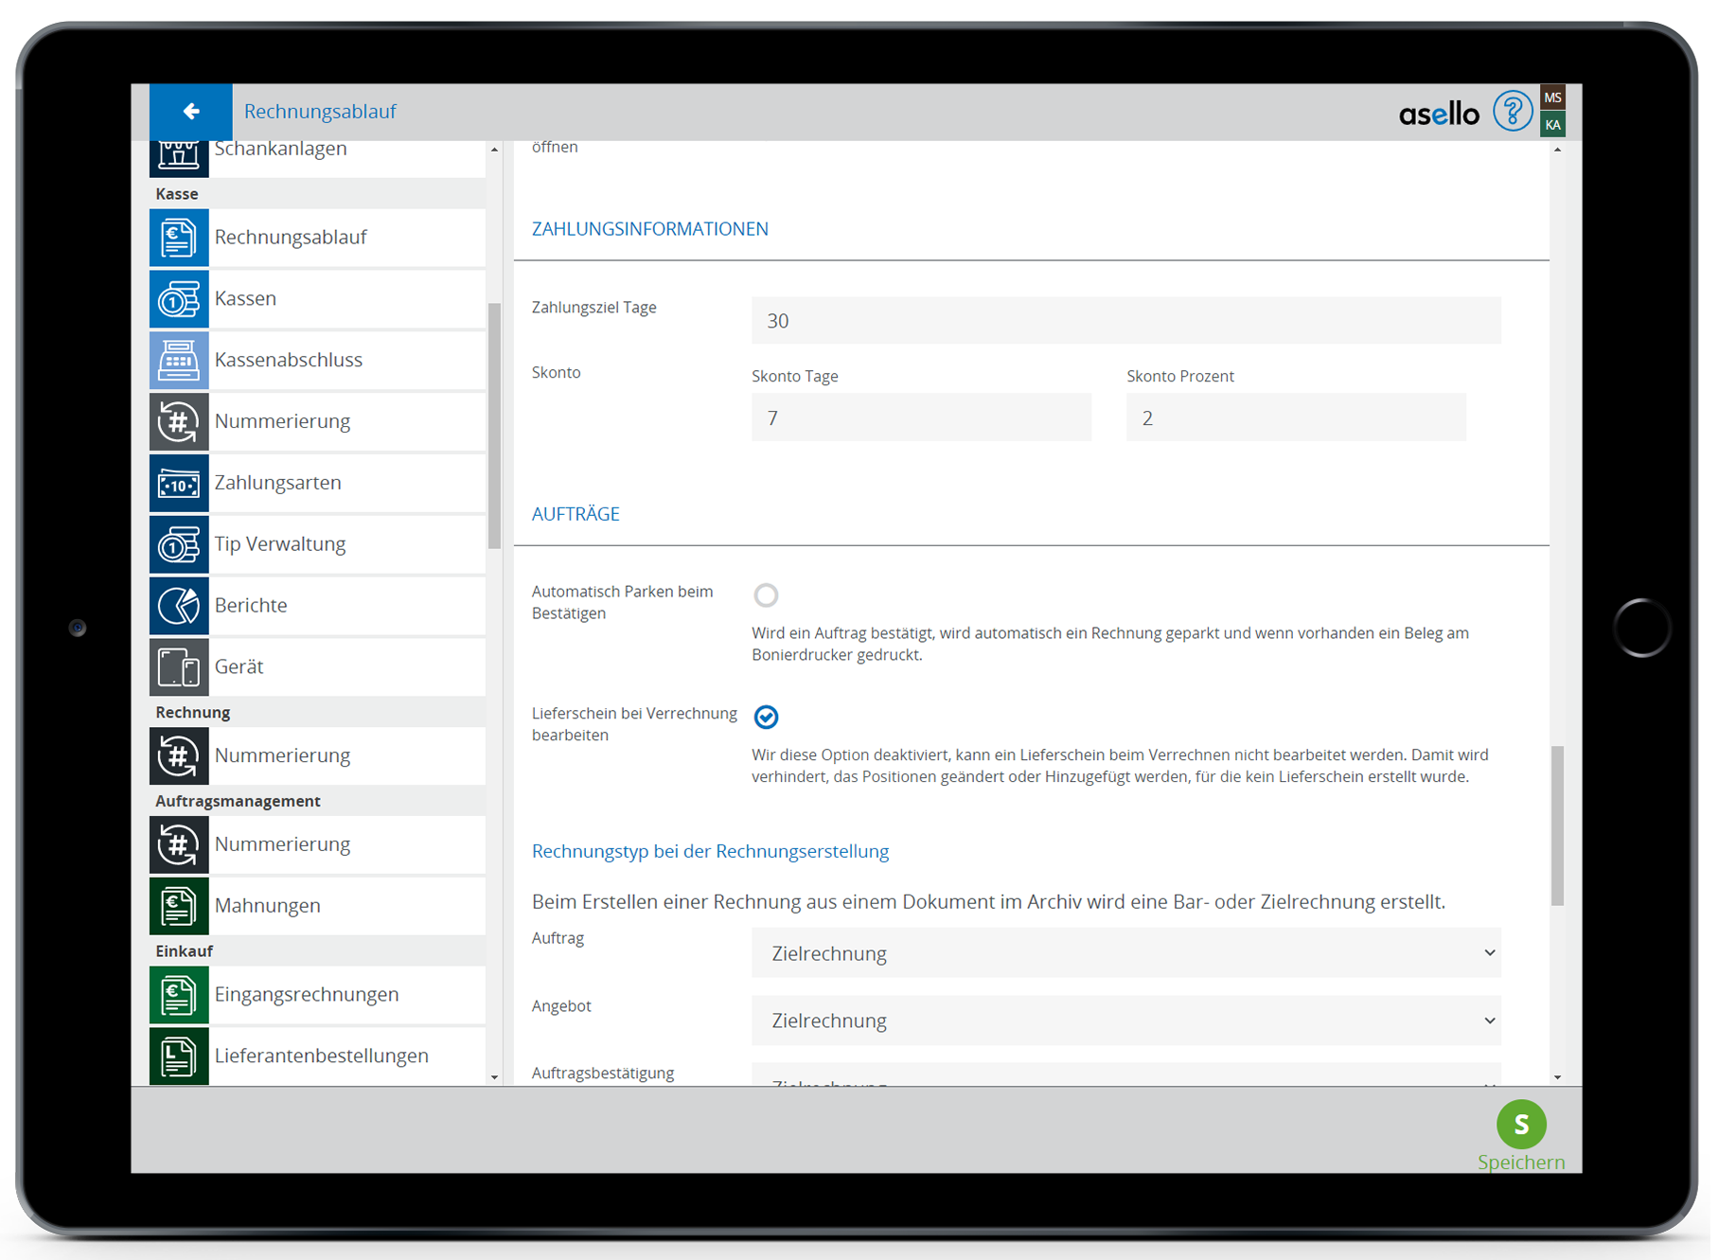Open the Berichte pie chart icon

[179, 606]
